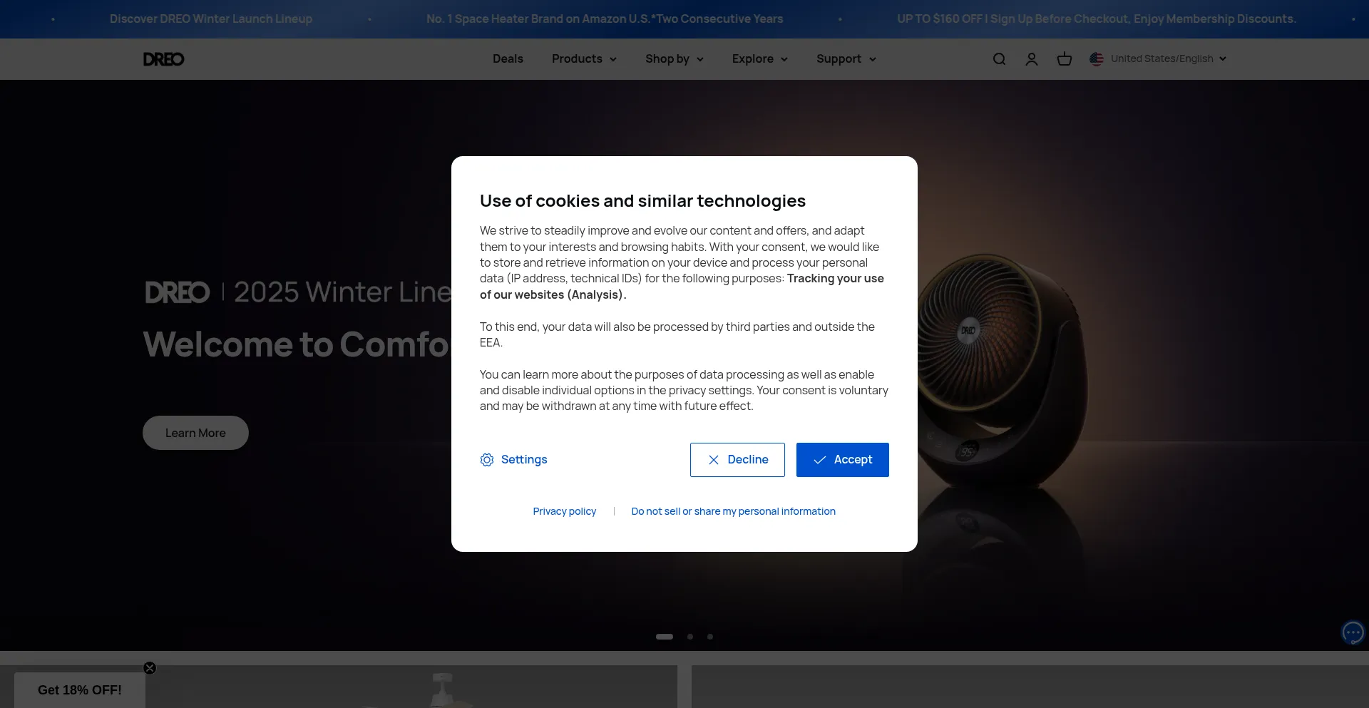Click the UP TO $160 OFF membership announcement
The height and width of the screenshot is (708, 1369).
point(1097,19)
